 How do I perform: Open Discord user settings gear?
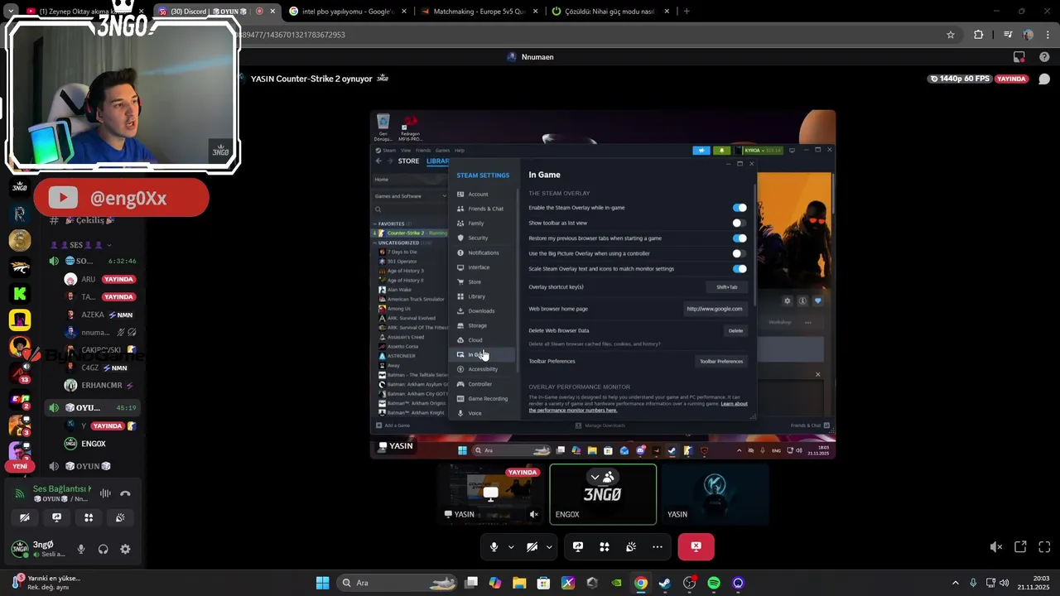click(125, 549)
